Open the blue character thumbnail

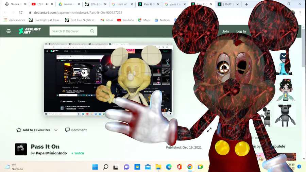click(x=284, y=64)
